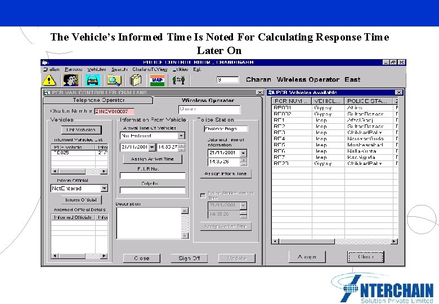Click the Police Station name field
Viewport: 439px width, 304px height.
coord(226,129)
